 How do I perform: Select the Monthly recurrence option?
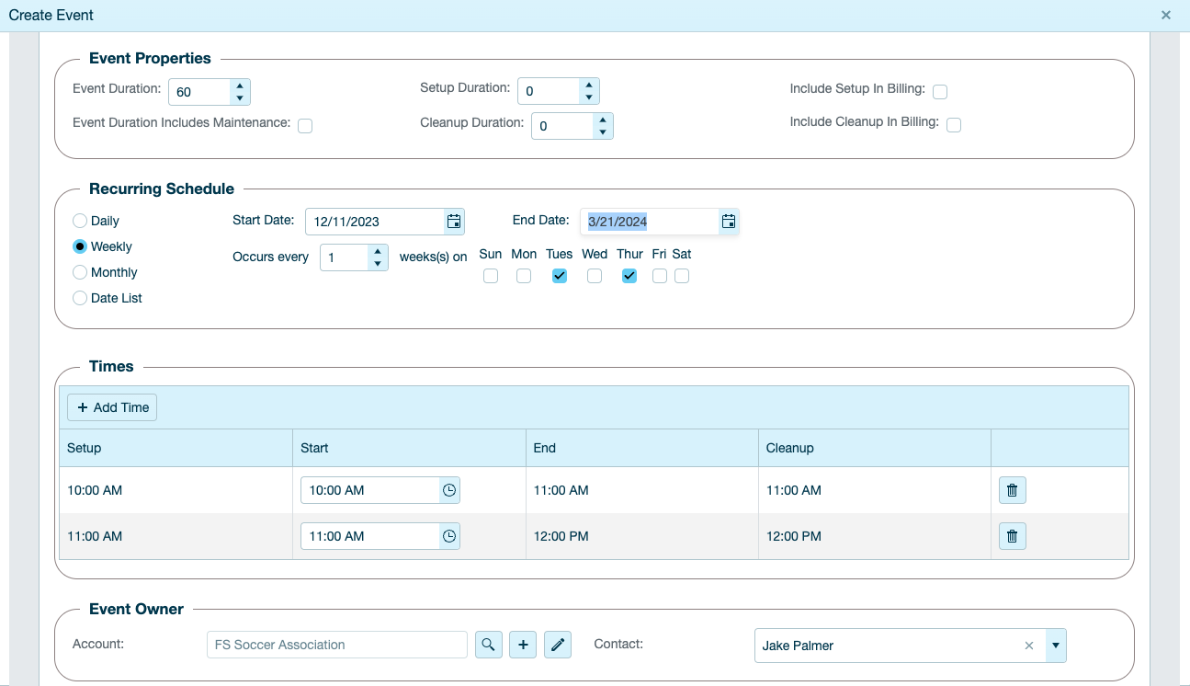click(x=80, y=273)
